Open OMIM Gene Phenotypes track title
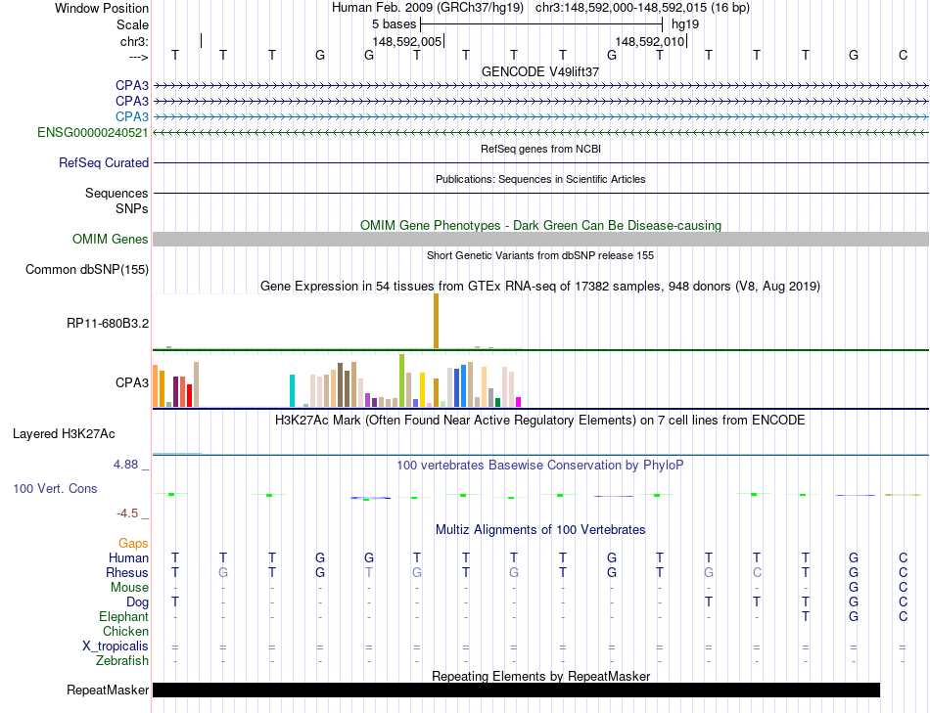This screenshot has width=930, height=713. (x=540, y=225)
